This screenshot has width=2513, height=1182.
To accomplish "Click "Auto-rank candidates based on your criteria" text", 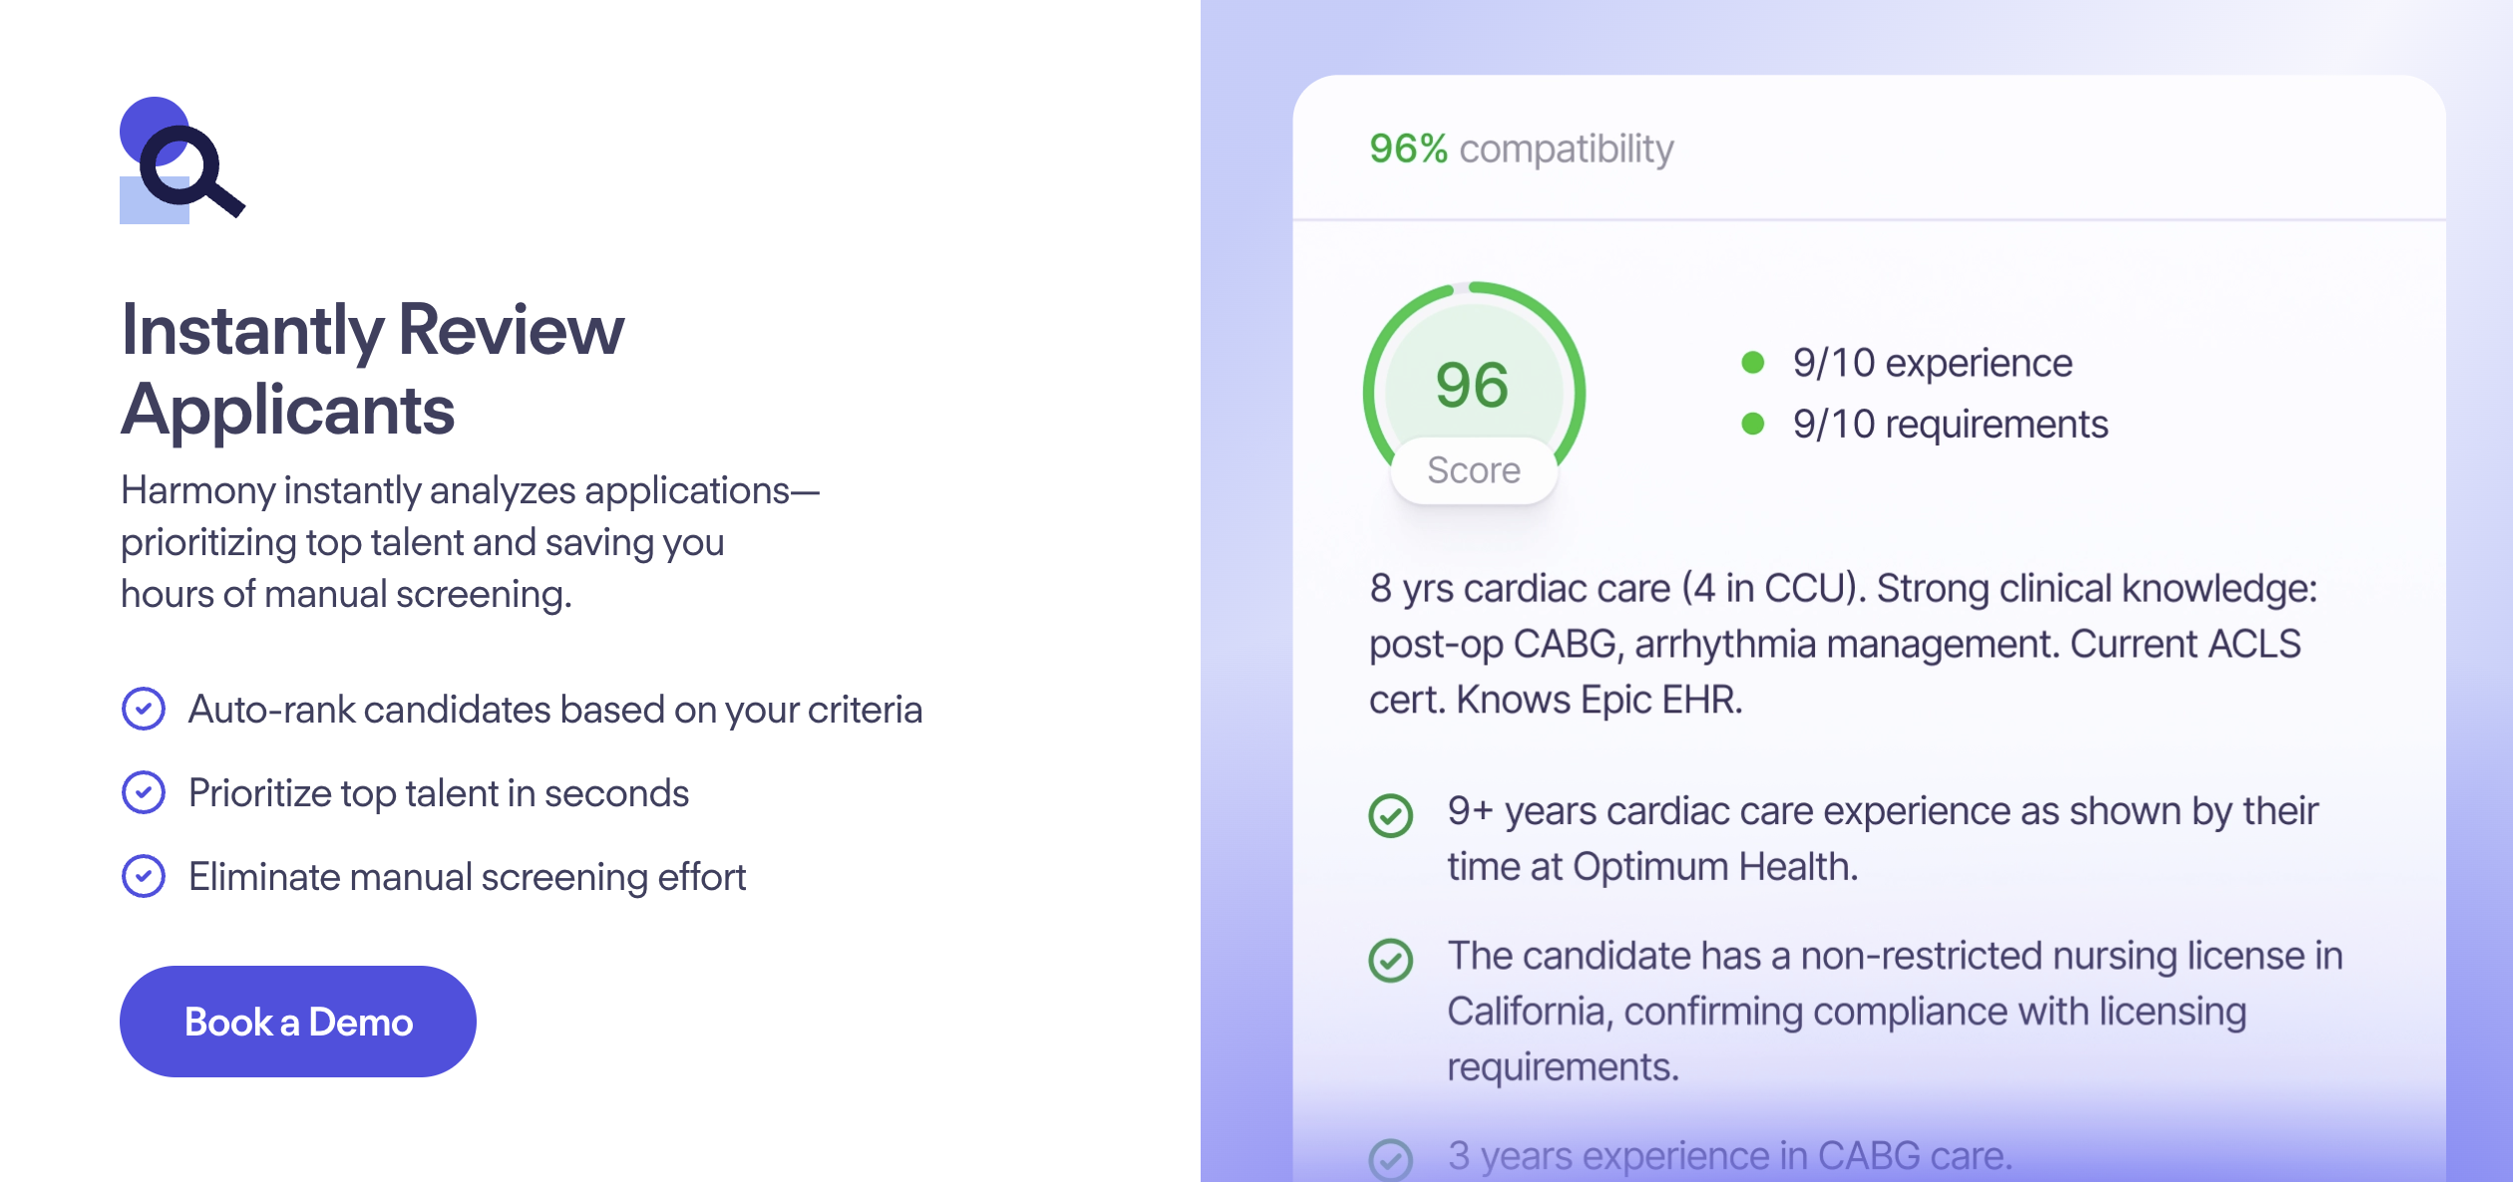I will click(554, 710).
